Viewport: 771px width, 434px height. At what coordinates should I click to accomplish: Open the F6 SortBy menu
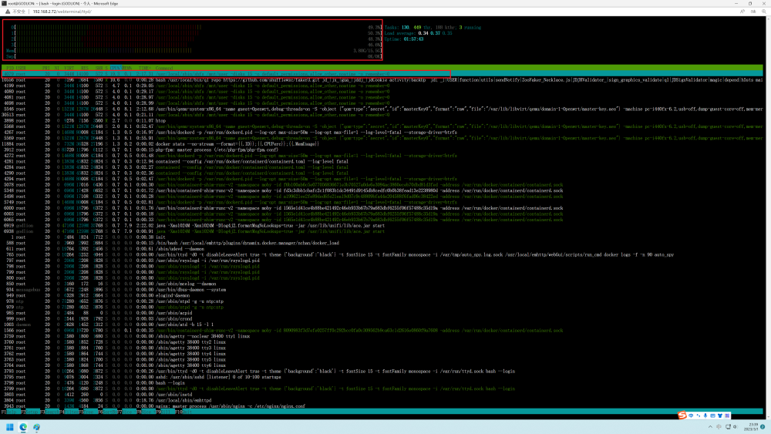(x=107, y=412)
